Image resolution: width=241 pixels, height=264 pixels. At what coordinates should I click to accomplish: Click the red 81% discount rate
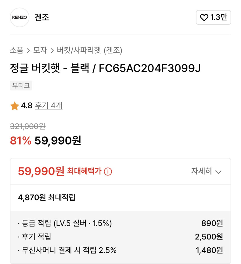[20, 141]
